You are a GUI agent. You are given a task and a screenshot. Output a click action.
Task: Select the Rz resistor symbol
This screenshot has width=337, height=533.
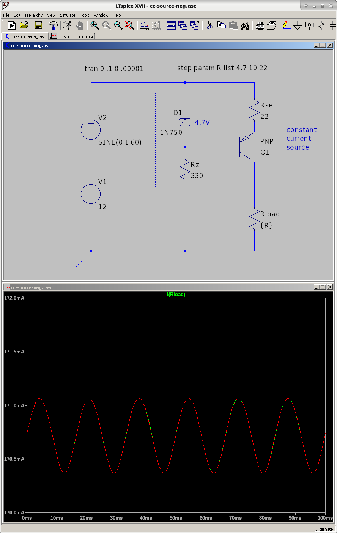tap(185, 170)
